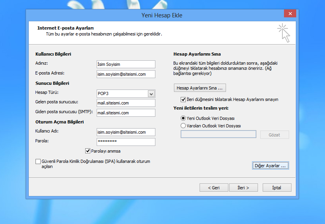Select Yeni Outlook Veri Dosyası radio button
Viewport: 325px width, 224px height.
click(183, 118)
